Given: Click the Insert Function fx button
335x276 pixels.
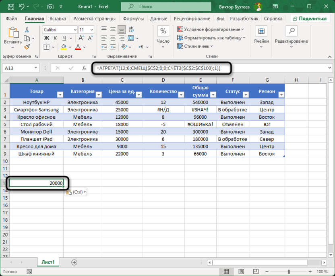Looking at the screenshot, I should coord(84,68).
